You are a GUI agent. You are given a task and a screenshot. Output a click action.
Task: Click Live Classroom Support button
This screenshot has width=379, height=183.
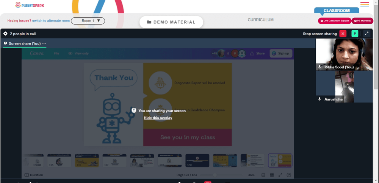[x=335, y=21]
